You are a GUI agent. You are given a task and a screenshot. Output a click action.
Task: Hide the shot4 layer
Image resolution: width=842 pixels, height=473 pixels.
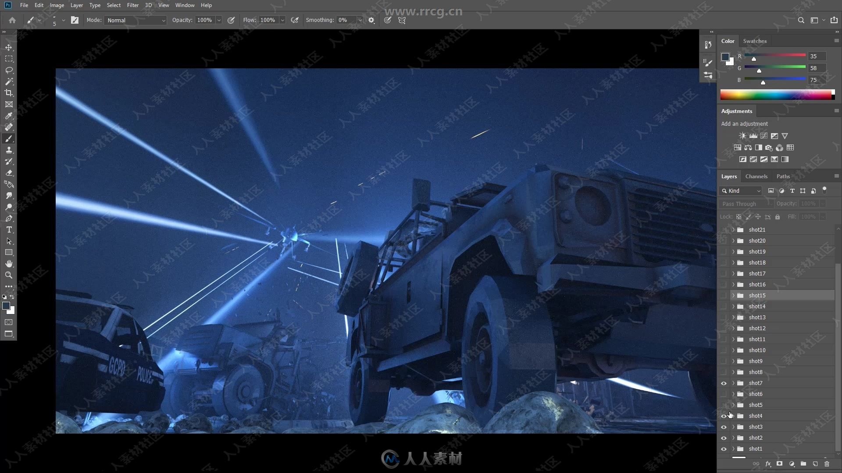tap(724, 416)
